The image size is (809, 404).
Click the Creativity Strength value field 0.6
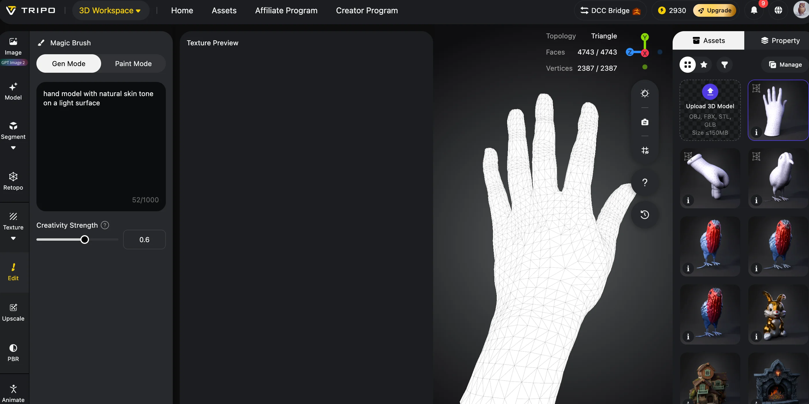[x=144, y=240]
